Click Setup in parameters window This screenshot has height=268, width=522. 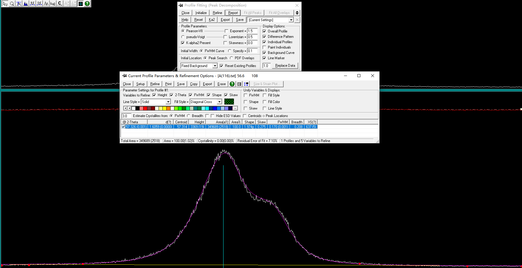click(140, 84)
